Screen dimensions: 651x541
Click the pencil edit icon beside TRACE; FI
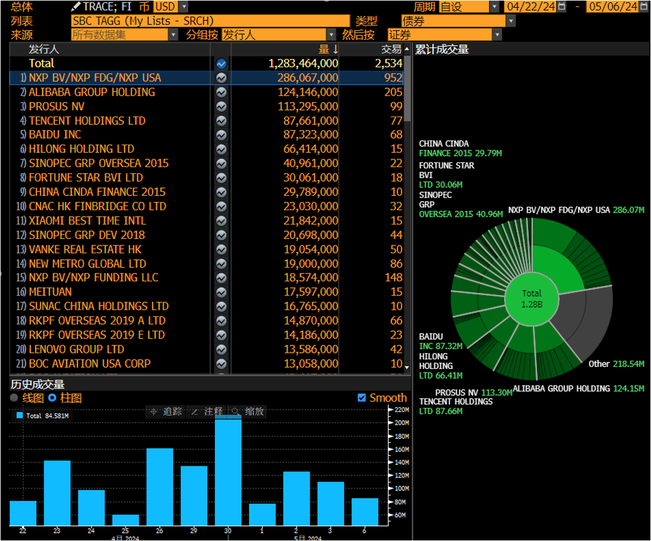pos(76,7)
